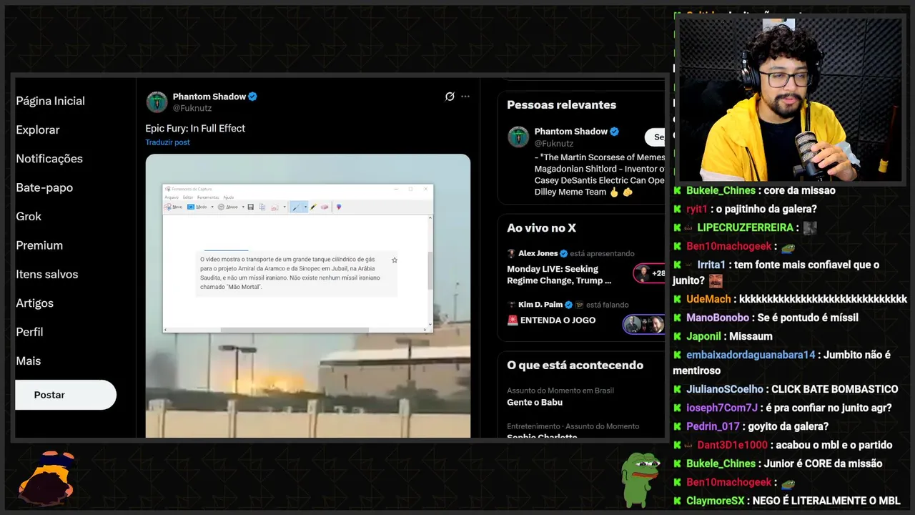915x515 pixels.
Task: Click Irrita1's emote image in chat
Action: [716, 281]
